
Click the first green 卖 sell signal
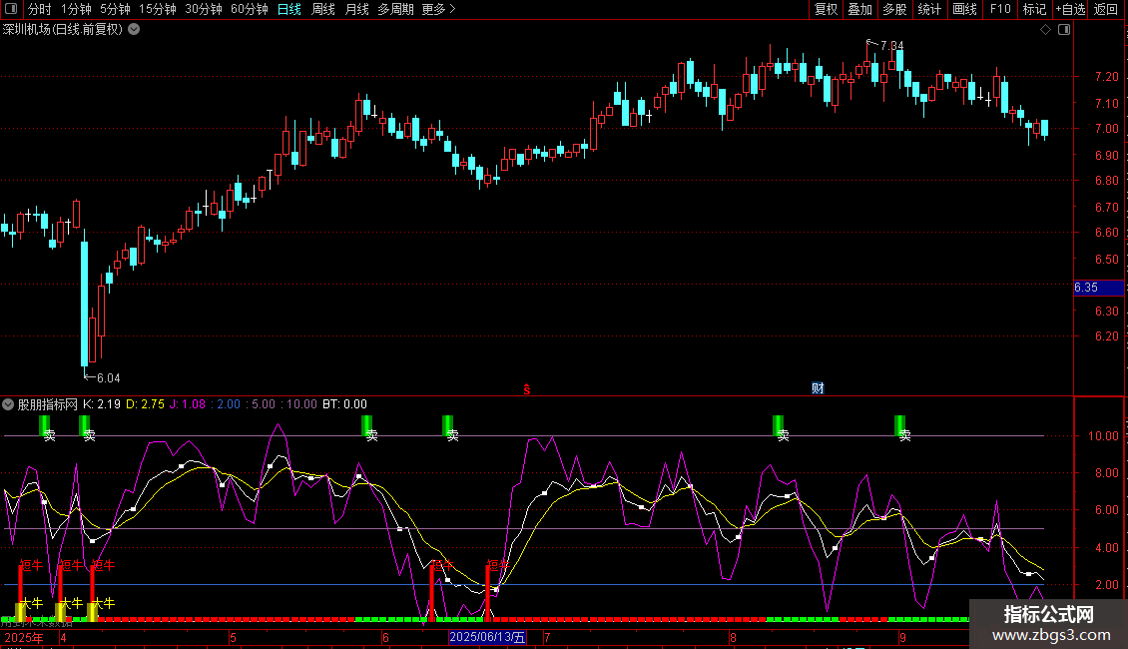coord(46,427)
